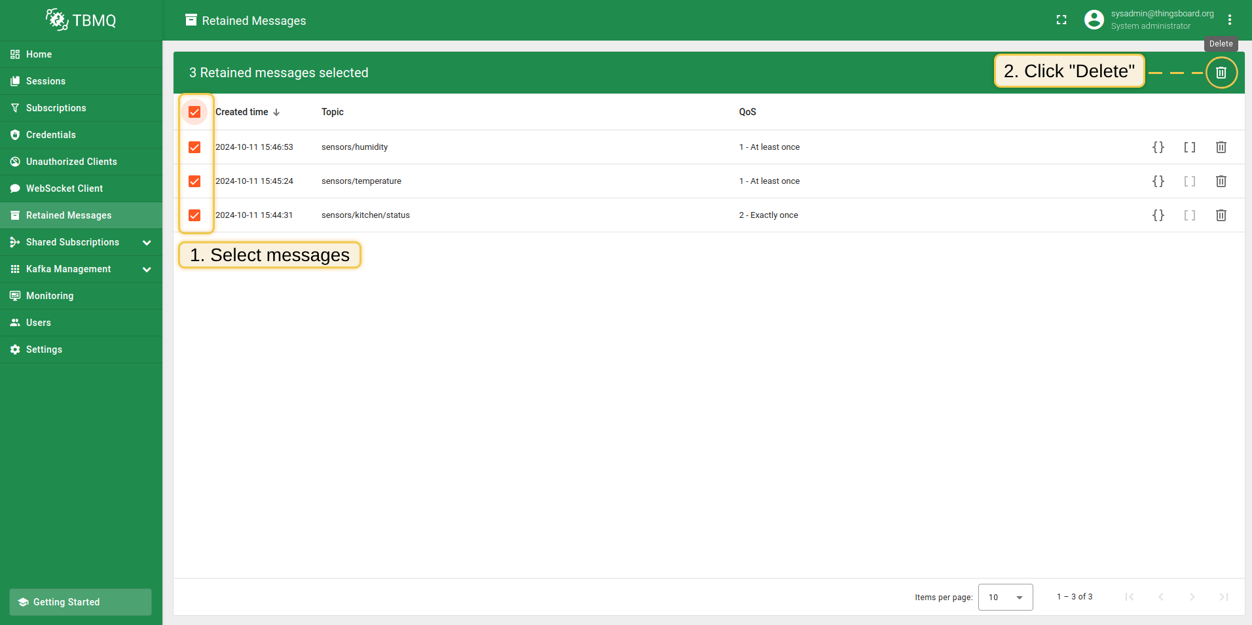1252x625 pixels.
Task: Collapse the Kafka Management submenu
Action: [147, 268]
